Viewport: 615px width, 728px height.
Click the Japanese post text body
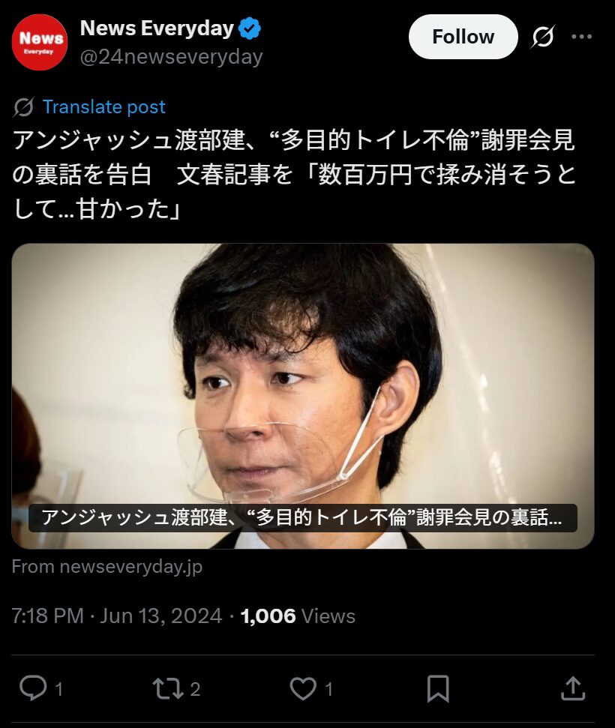point(294,174)
